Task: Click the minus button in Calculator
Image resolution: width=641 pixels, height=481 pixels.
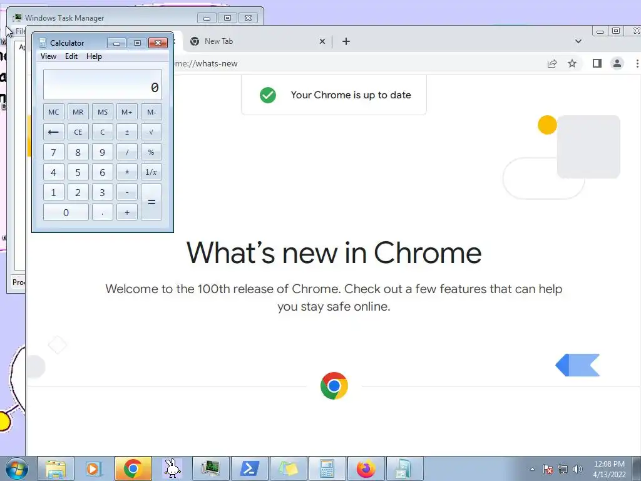Action: click(126, 192)
